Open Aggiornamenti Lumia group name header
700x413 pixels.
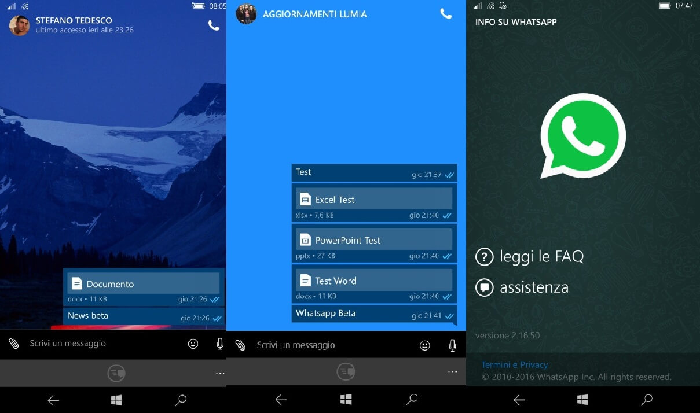tap(315, 14)
